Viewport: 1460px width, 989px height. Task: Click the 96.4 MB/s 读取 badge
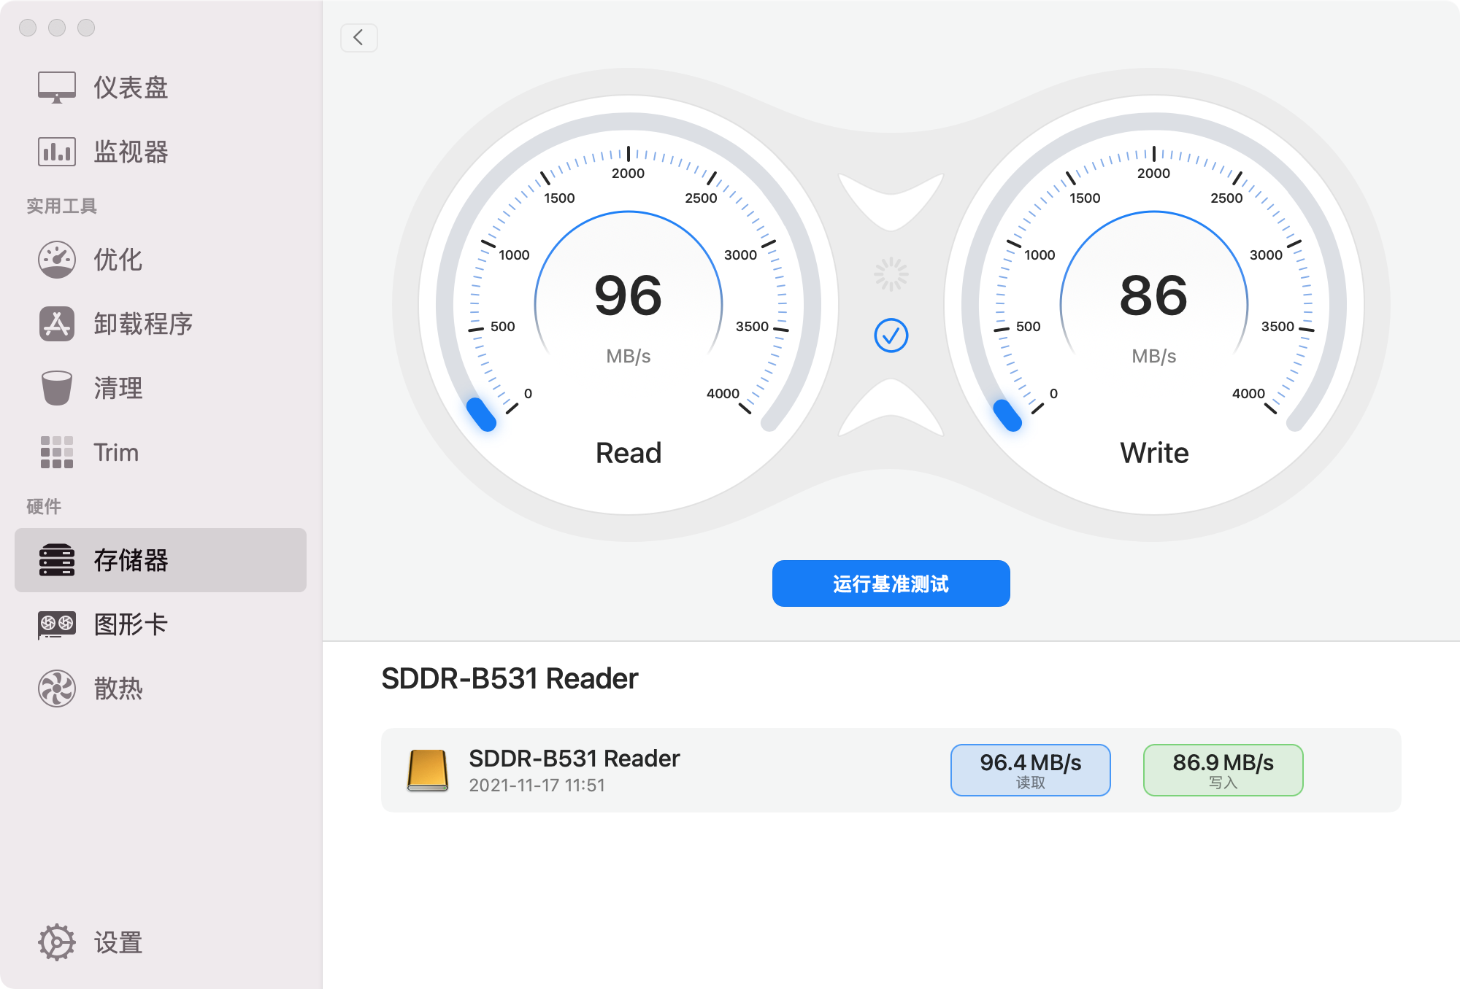(1031, 770)
